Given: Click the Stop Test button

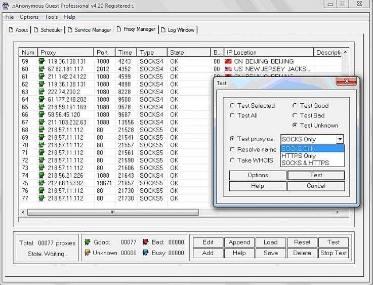Looking at the screenshot, I should tap(334, 253).
